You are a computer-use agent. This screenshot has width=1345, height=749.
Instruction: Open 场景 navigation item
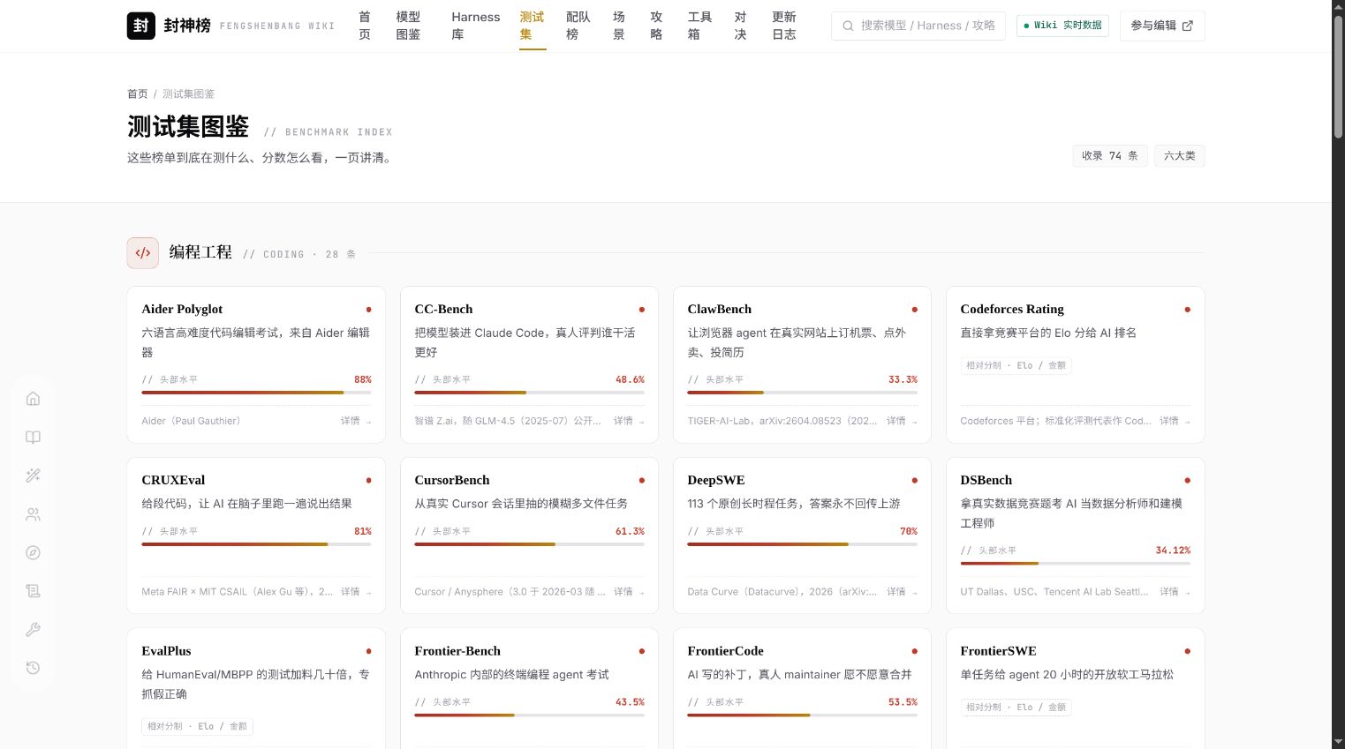[x=619, y=26]
